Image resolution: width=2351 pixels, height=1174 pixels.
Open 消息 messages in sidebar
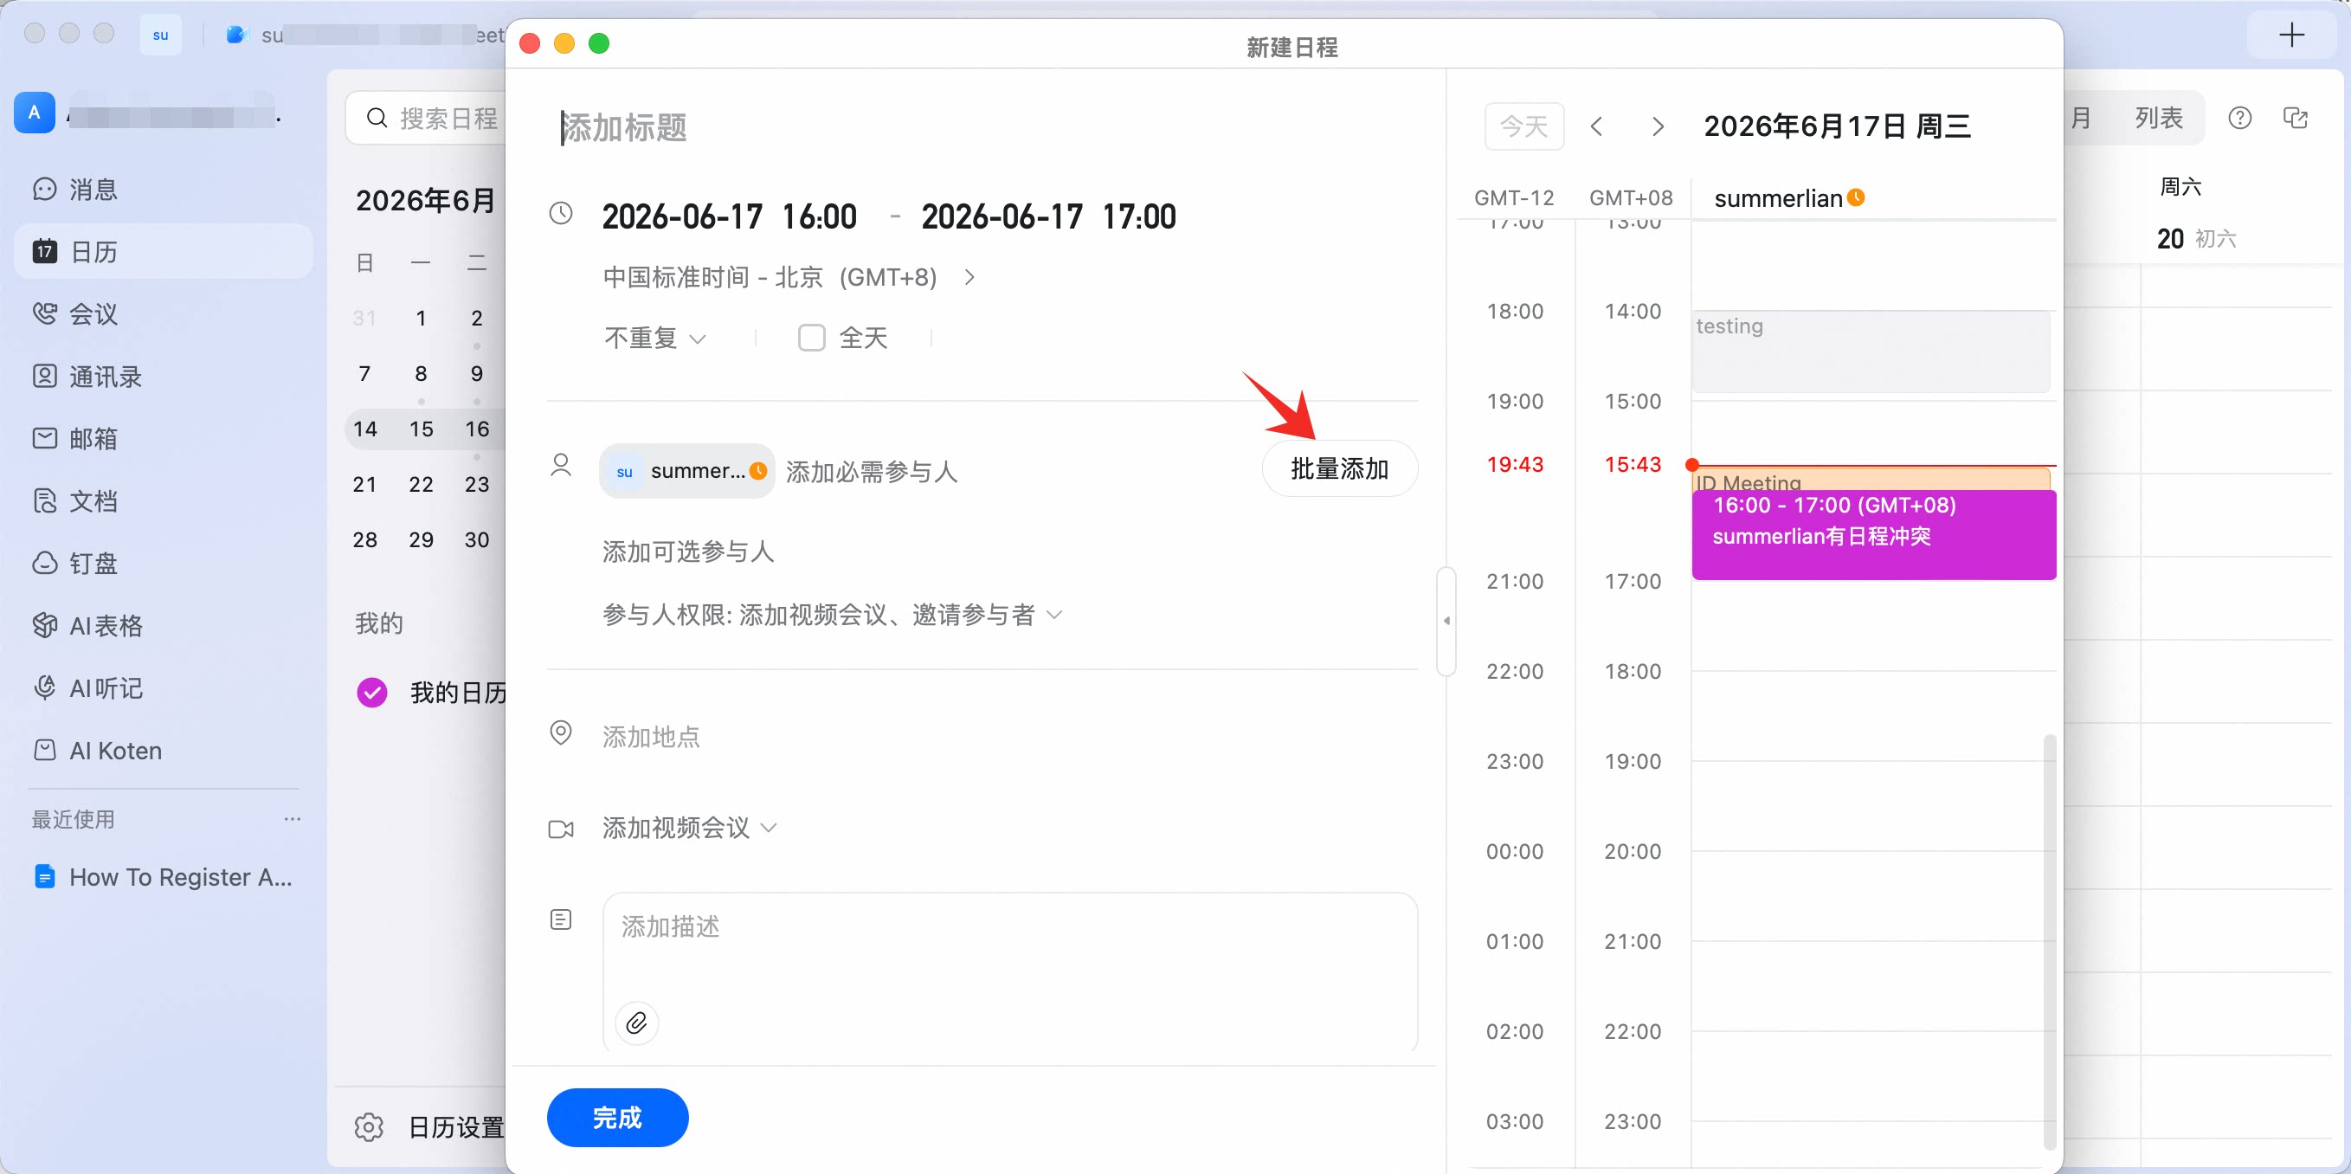74,189
